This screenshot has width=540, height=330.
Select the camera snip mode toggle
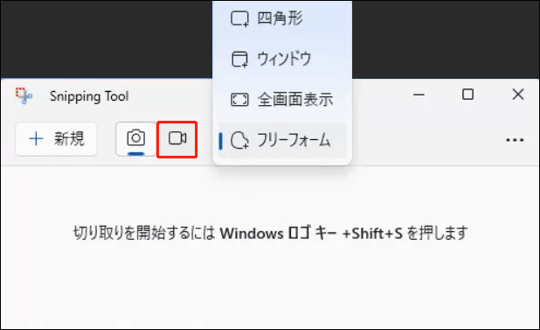(x=135, y=139)
